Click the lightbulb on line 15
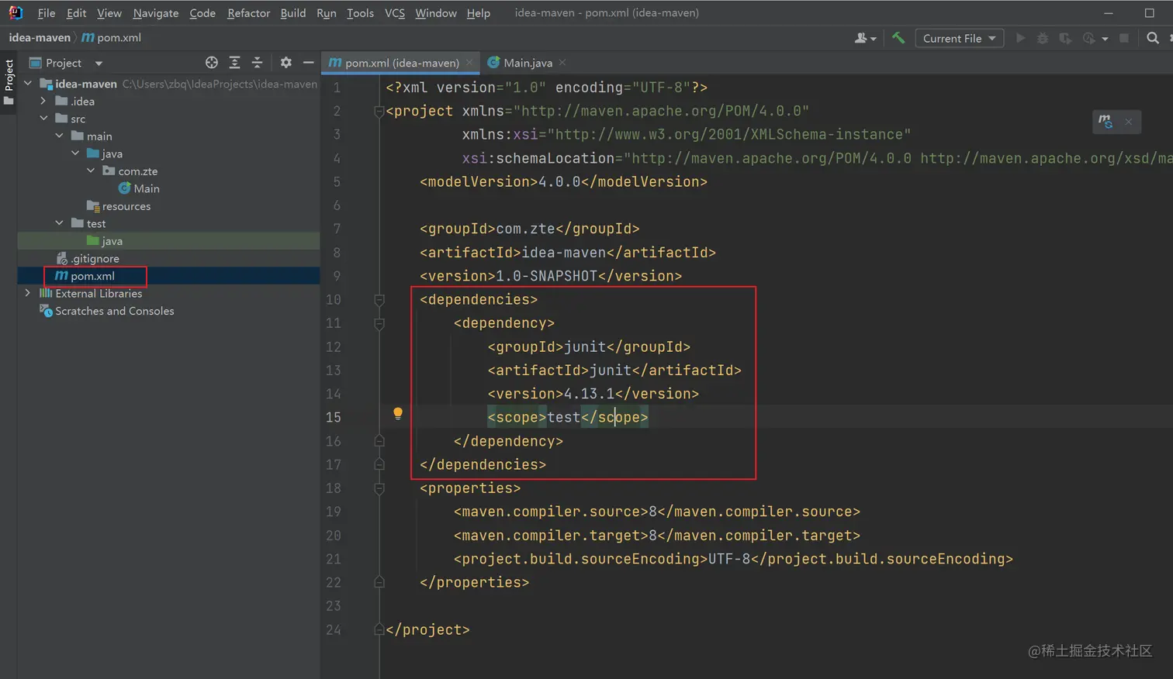1173x679 pixels. (x=398, y=414)
